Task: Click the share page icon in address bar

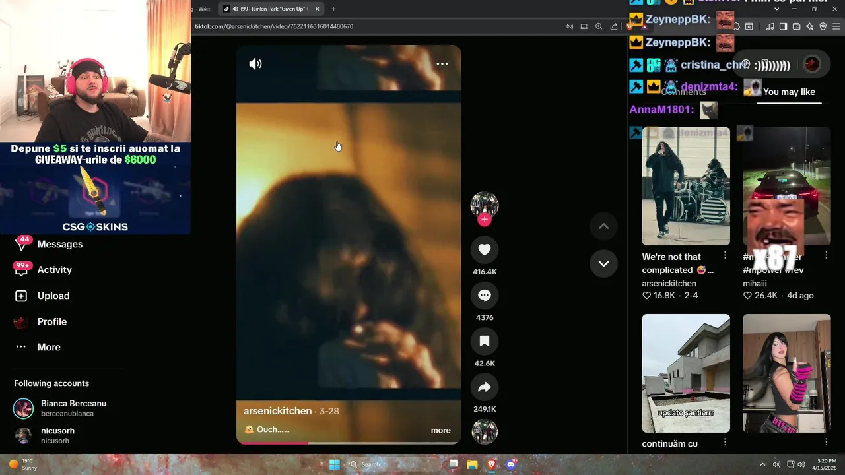Action: [614, 26]
